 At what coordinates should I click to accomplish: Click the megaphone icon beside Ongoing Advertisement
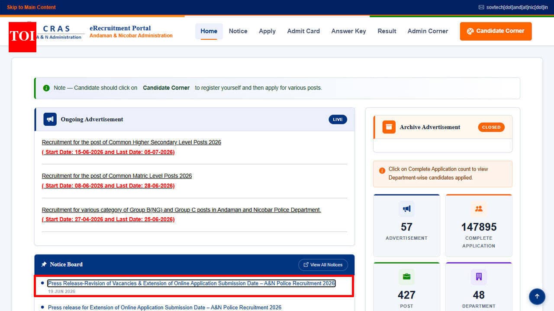pyautogui.click(x=50, y=119)
